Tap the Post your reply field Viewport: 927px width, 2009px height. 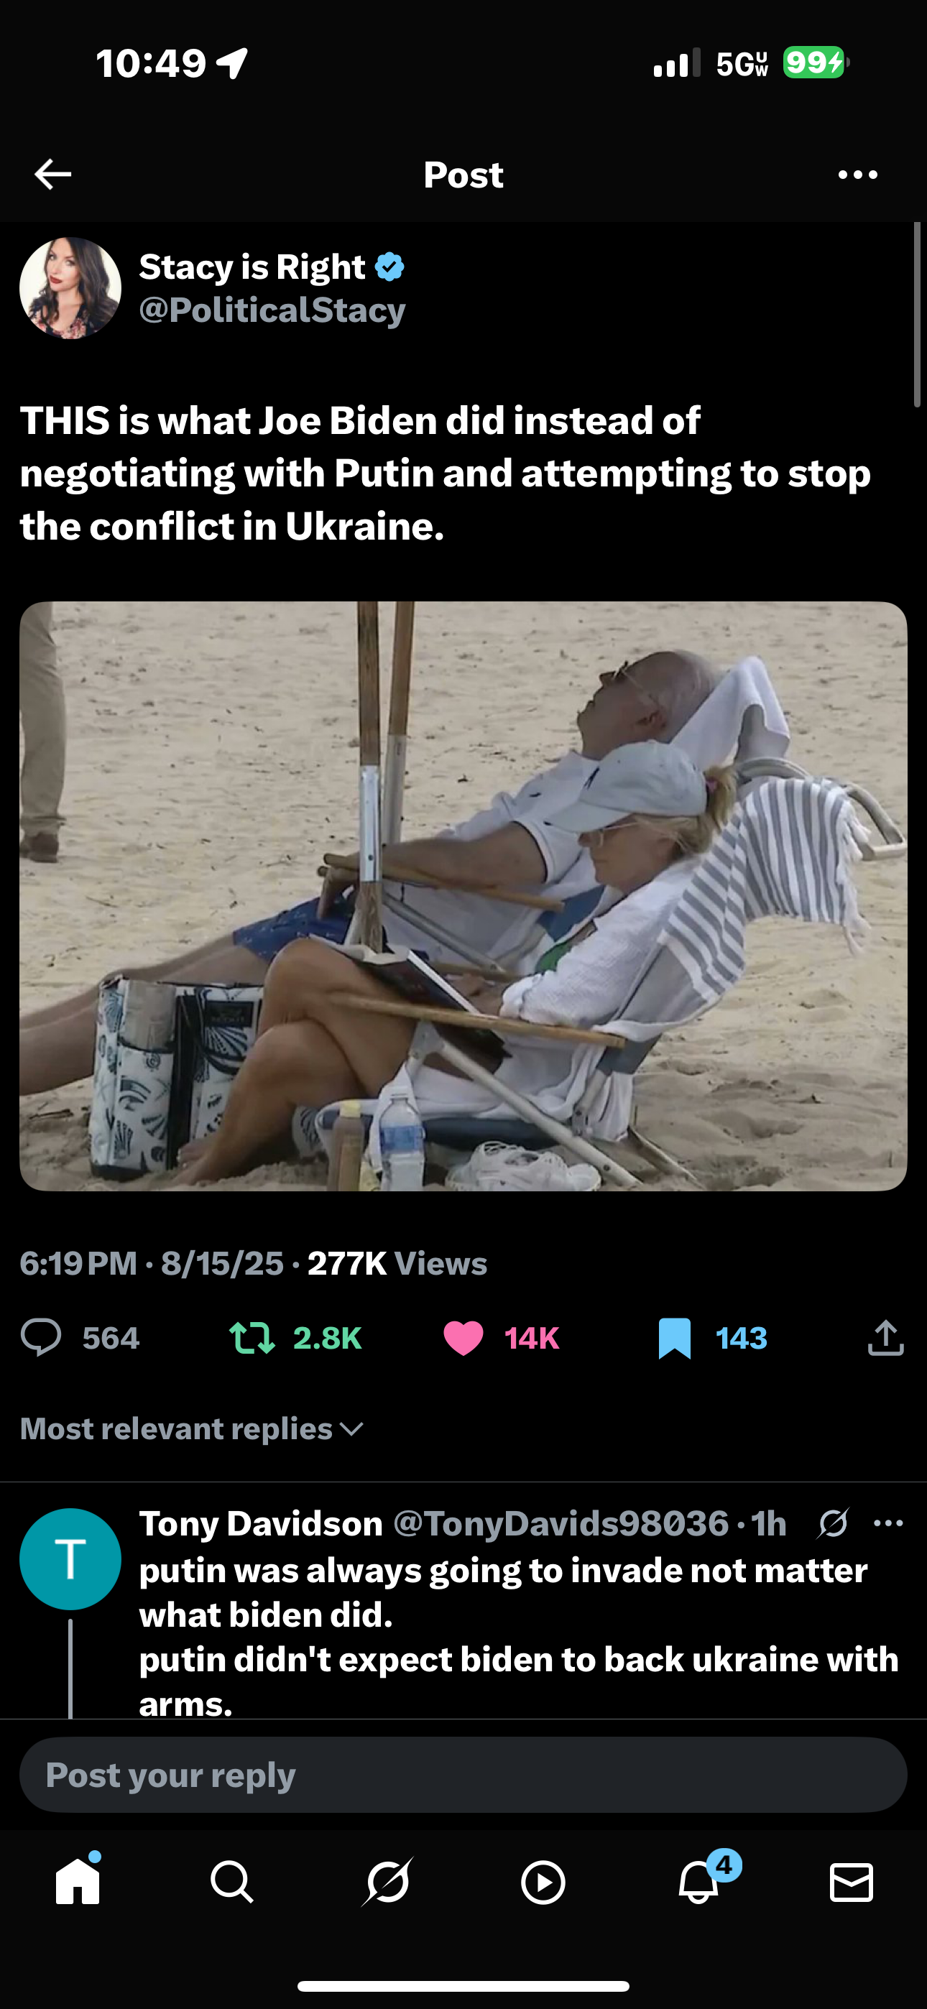(463, 1774)
